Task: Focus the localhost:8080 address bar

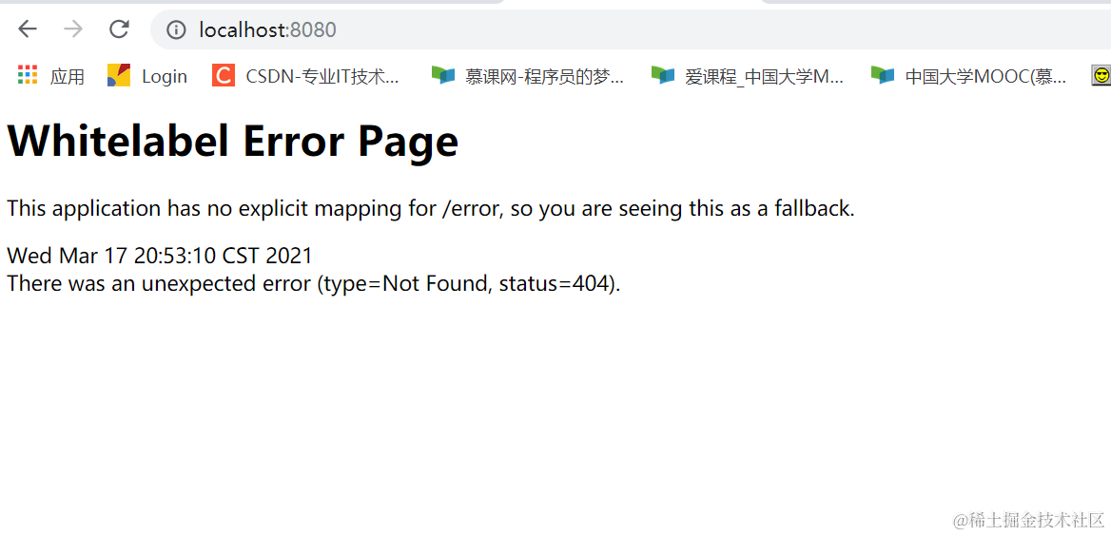Action: coord(631,29)
